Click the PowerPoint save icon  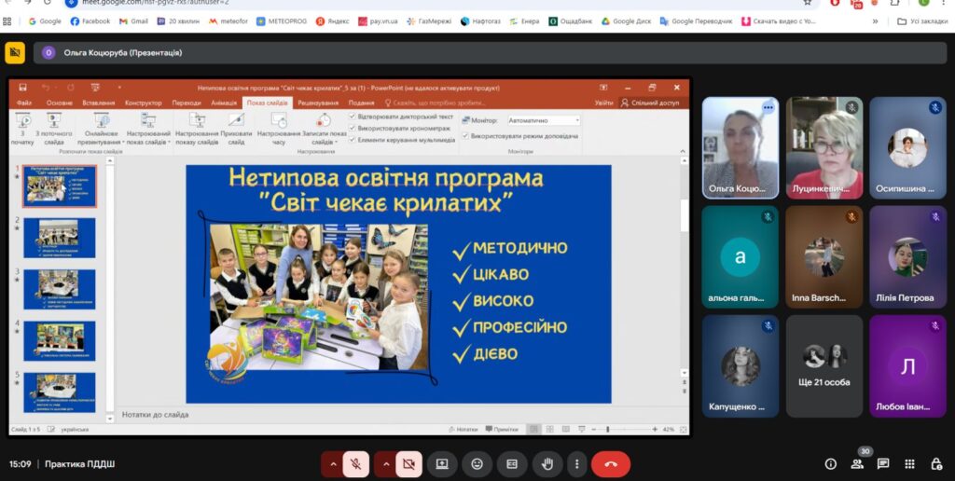coord(22,88)
